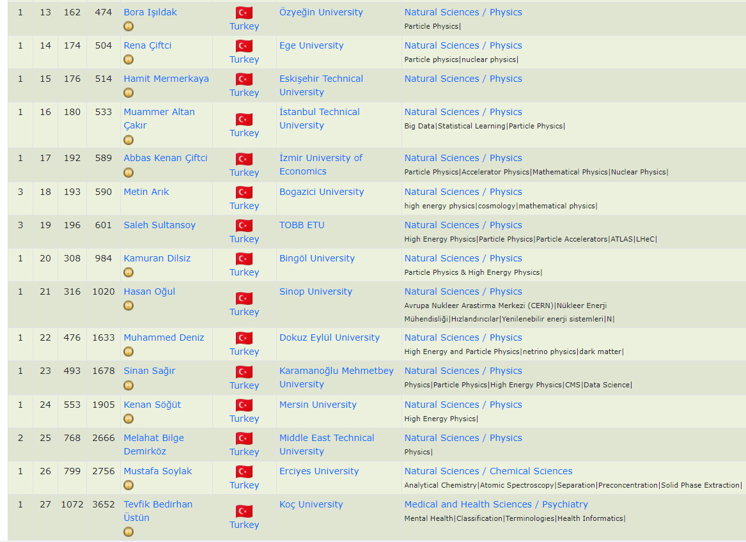The height and width of the screenshot is (542, 746).
Task: Open the Bogazici University link
Action: pos(322,192)
